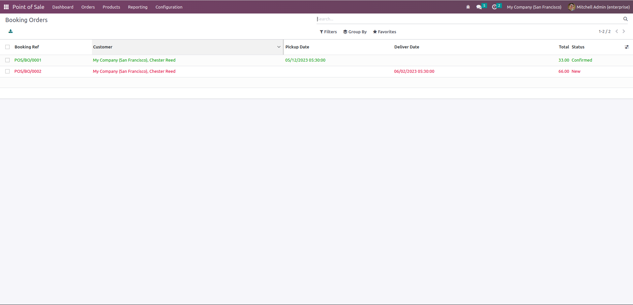633x305 pixels.
Task: Open the conversations chat icon
Action: pyautogui.click(x=479, y=7)
